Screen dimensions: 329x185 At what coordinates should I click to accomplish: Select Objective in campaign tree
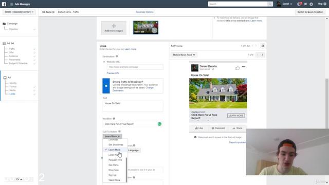click(x=13, y=29)
